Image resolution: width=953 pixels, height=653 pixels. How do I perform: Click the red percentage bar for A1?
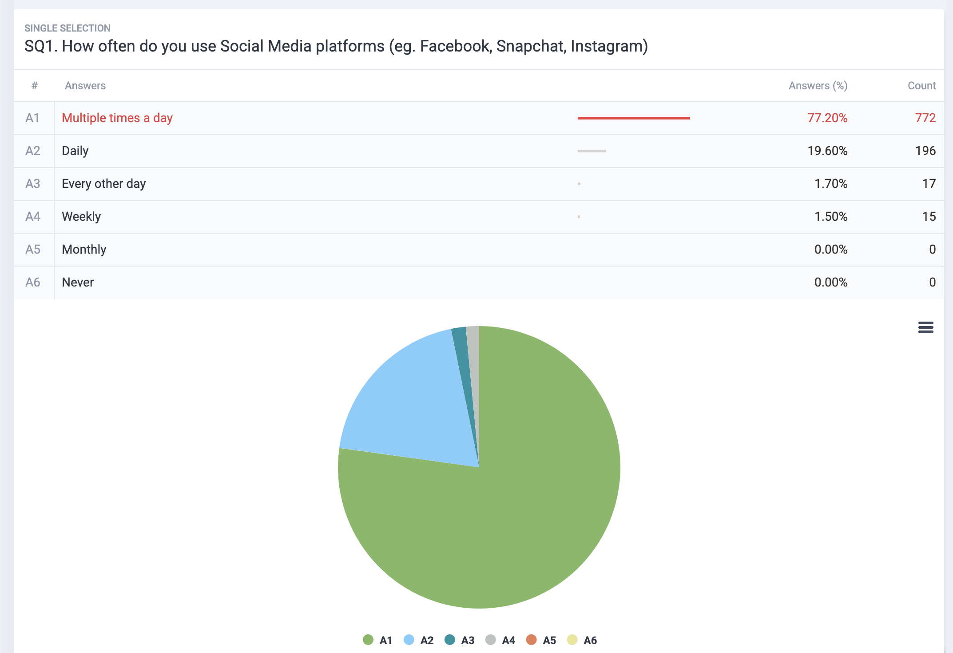(x=633, y=118)
